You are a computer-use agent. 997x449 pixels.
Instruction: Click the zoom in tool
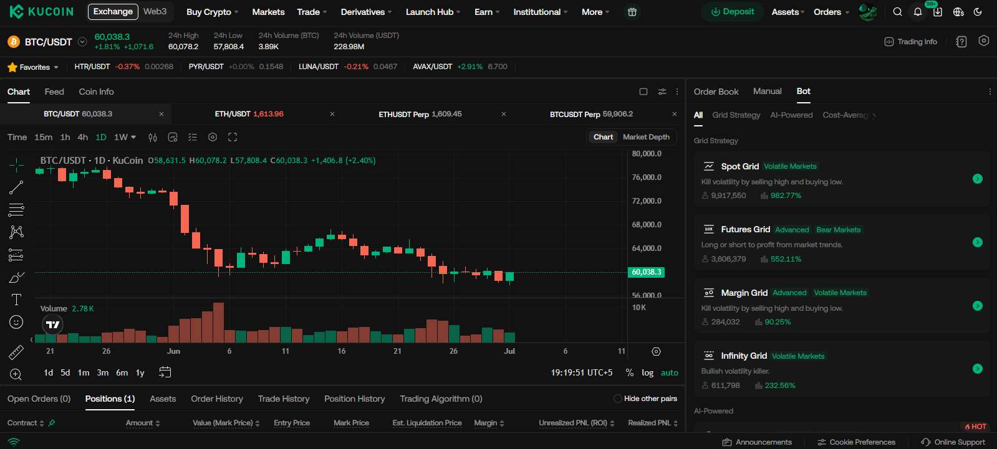(16, 374)
